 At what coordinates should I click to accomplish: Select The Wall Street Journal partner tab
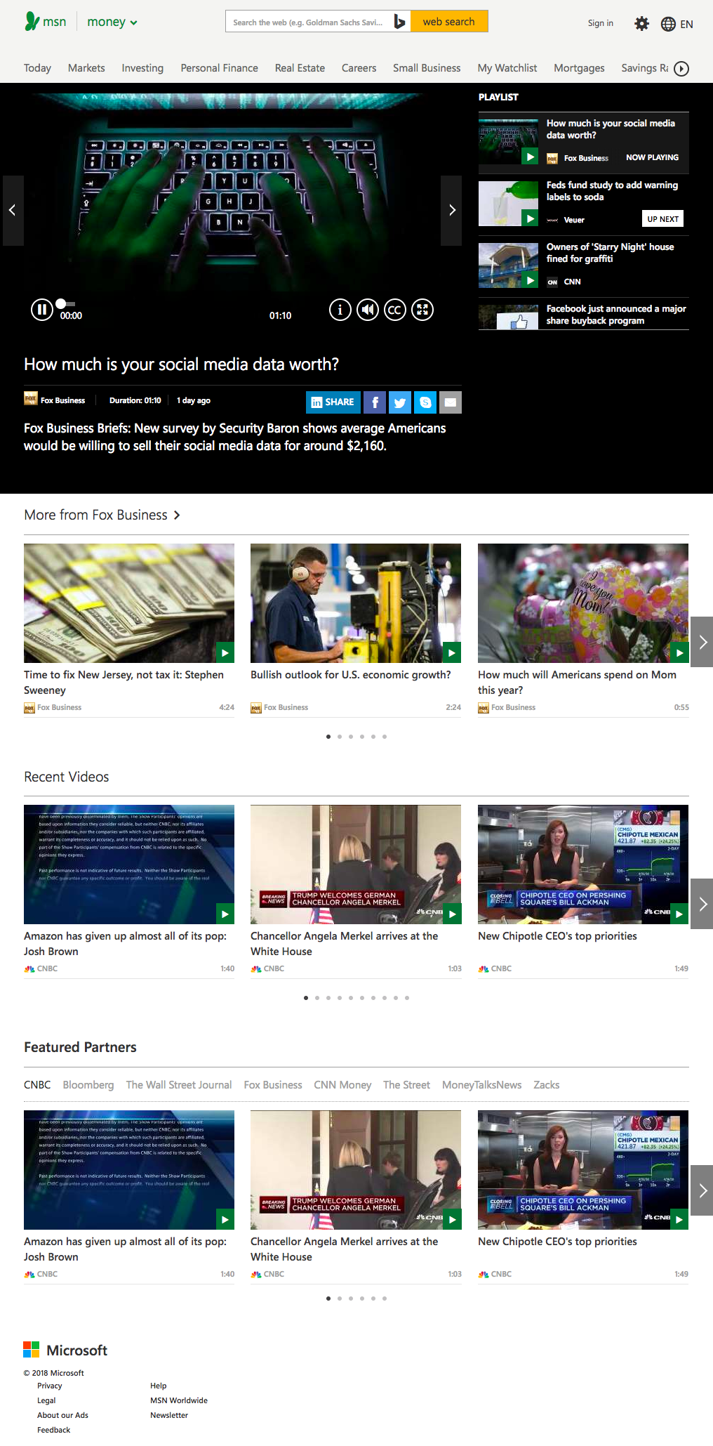(x=179, y=1085)
